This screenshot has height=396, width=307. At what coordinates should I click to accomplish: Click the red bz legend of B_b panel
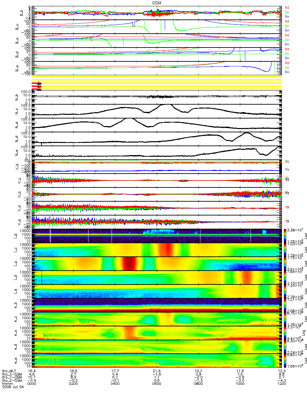(x=287, y=8)
